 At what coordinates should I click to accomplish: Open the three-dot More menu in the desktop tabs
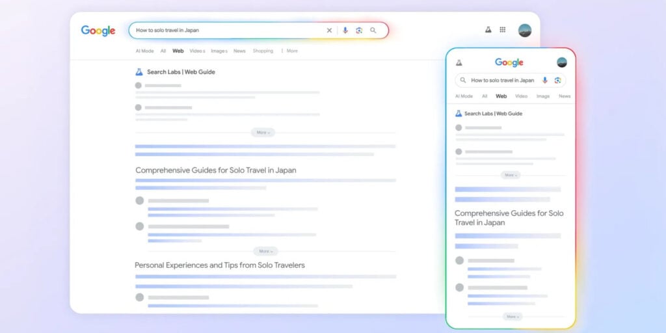click(x=289, y=51)
